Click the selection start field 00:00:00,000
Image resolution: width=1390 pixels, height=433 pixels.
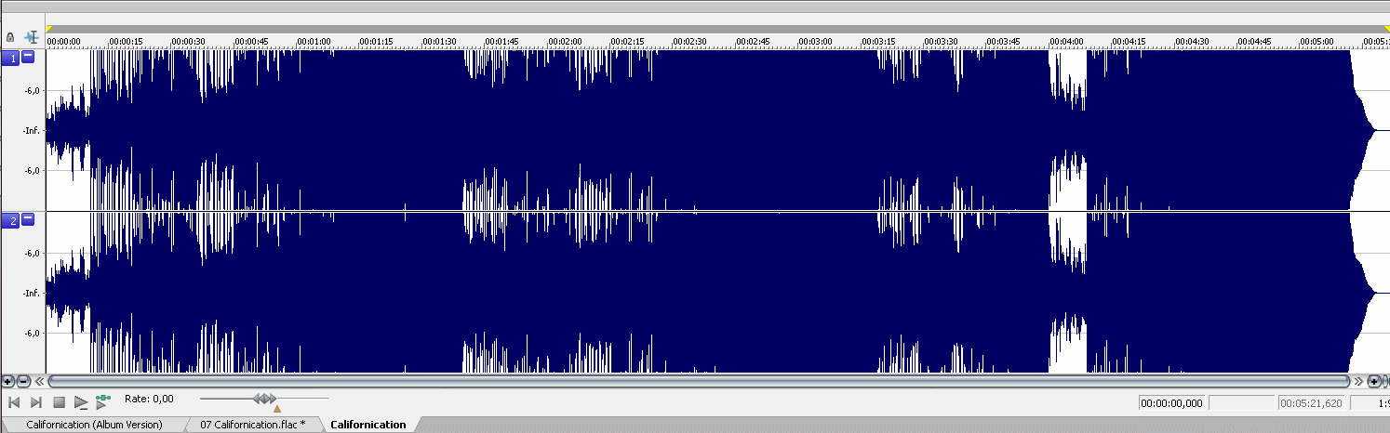(x=1172, y=403)
